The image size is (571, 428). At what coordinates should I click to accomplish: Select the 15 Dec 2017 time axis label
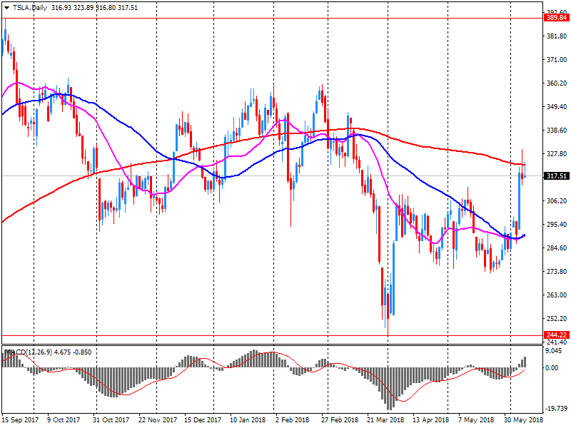click(x=203, y=419)
